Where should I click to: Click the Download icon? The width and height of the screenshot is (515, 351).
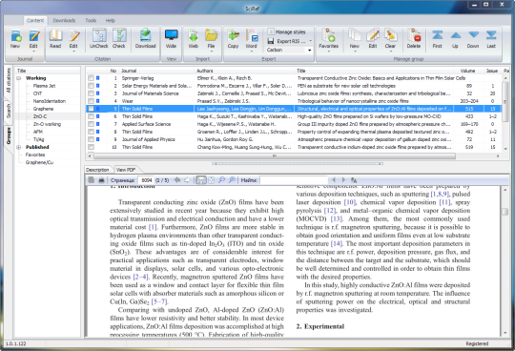coord(146,35)
